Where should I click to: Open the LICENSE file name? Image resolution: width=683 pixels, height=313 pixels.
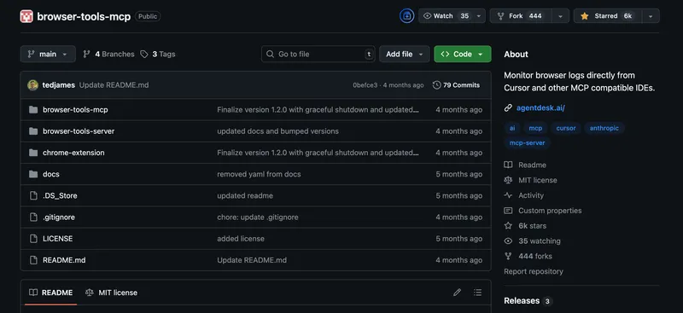pyautogui.click(x=57, y=239)
